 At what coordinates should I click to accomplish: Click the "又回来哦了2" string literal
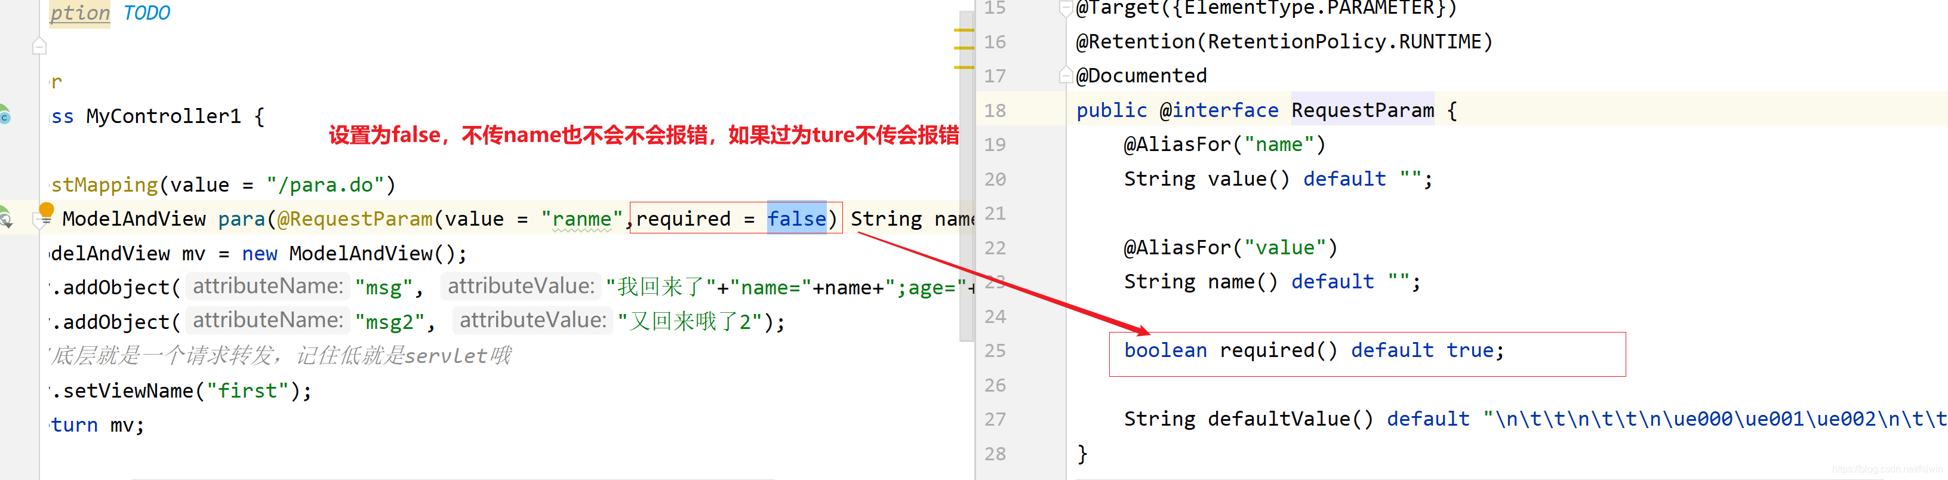point(689,321)
